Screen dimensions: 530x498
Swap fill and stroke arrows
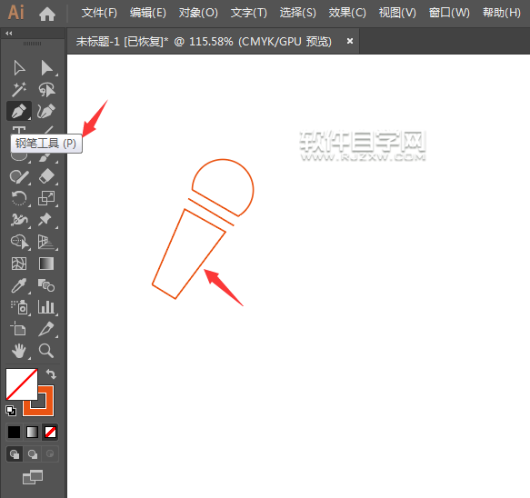(51, 374)
